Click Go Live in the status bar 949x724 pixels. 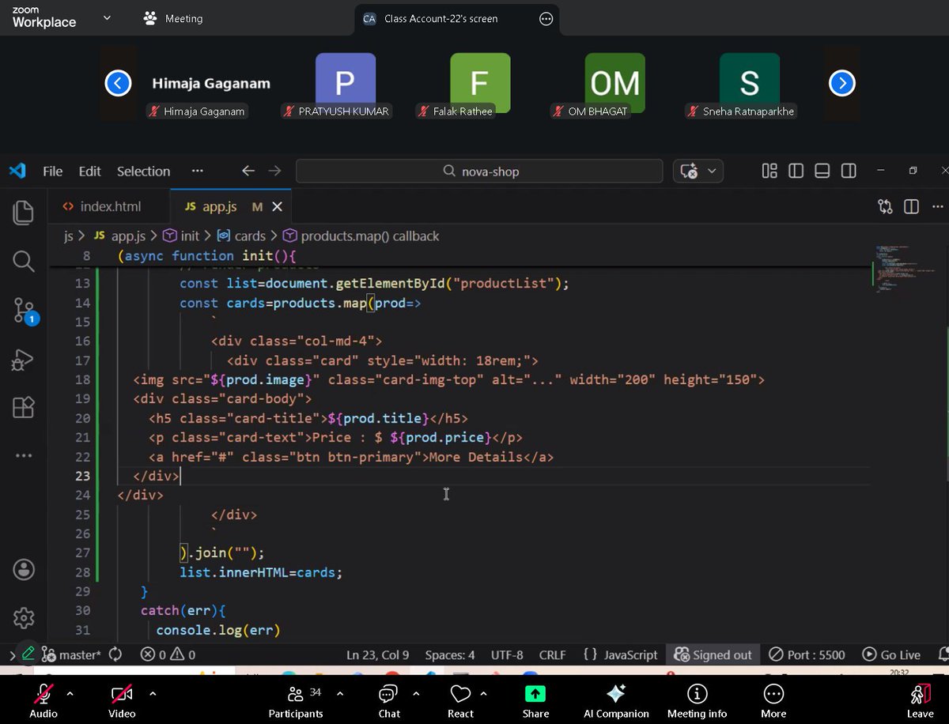[891, 654]
